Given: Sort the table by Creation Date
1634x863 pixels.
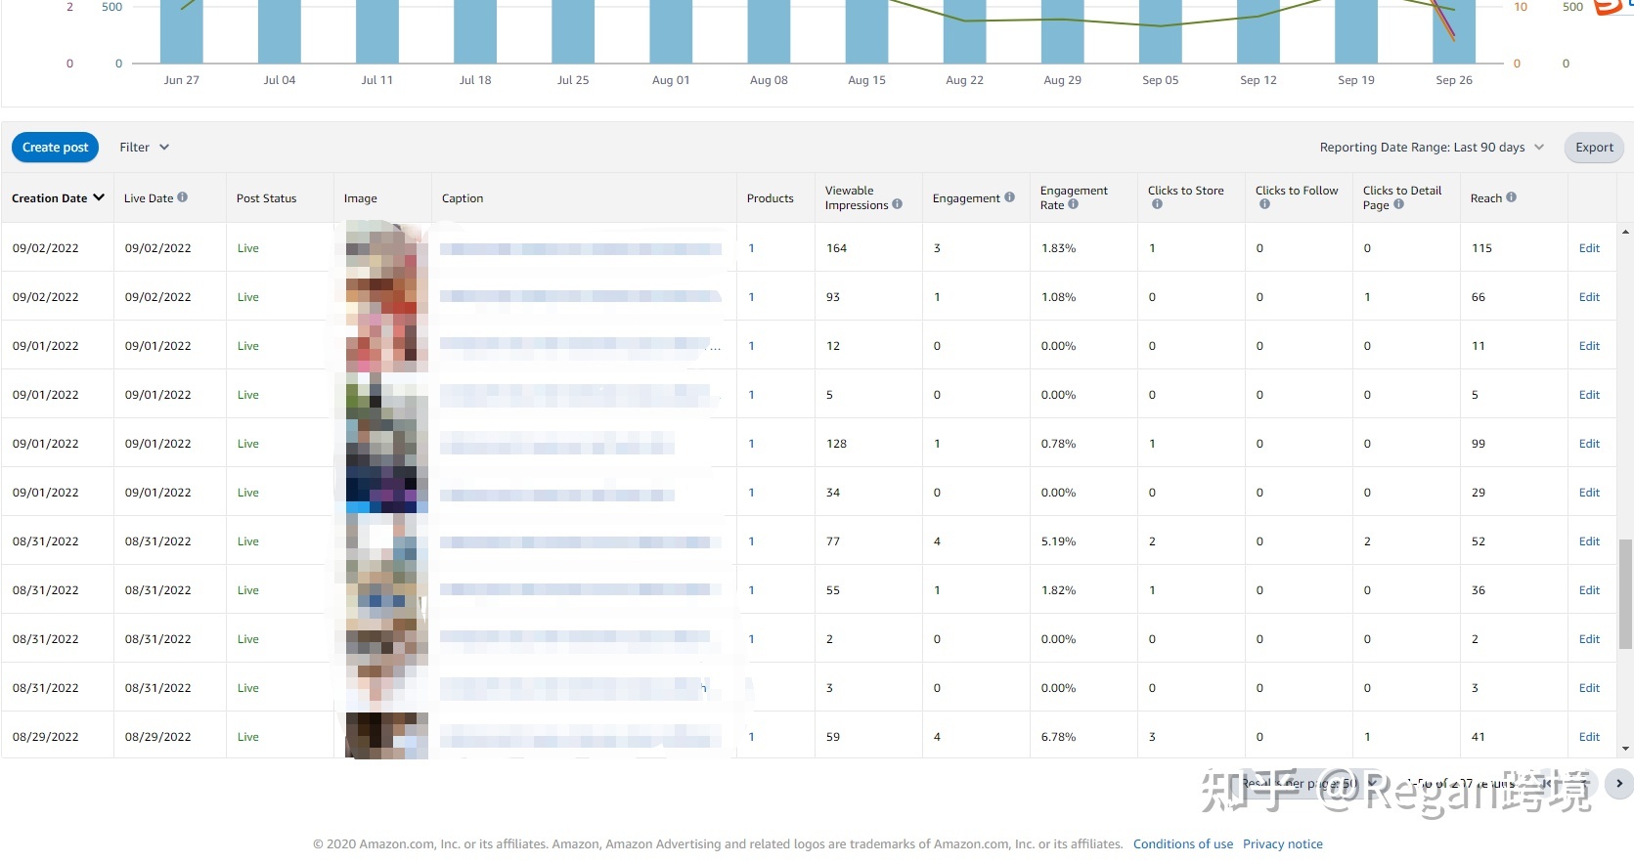Looking at the screenshot, I should (58, 198).
